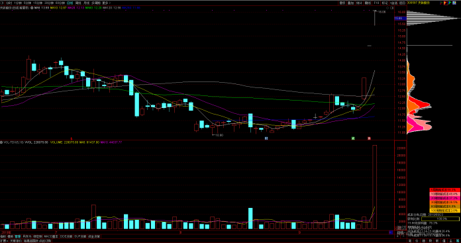
Task: Click the leftmost red arrow flag icon at top right
Action: pyautogui.click(x=441, y=3)
